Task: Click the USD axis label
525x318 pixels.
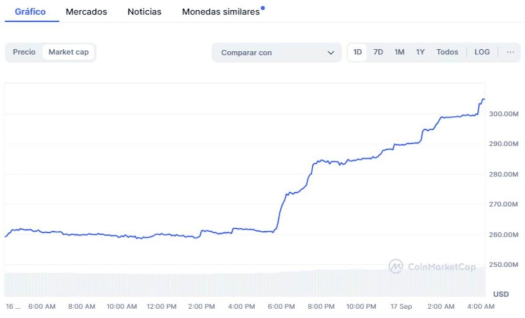Action: tap(500, 294)
